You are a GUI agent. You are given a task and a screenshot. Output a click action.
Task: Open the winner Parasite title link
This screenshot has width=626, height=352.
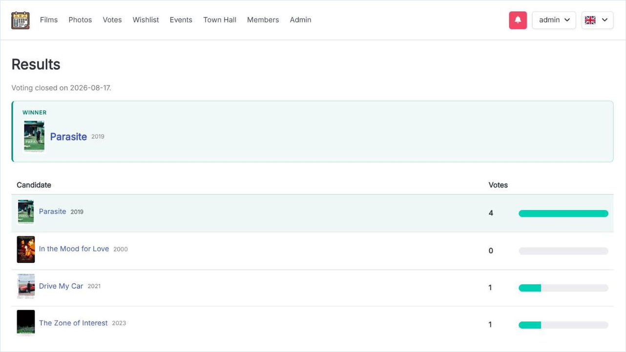[x=68, y=137]
